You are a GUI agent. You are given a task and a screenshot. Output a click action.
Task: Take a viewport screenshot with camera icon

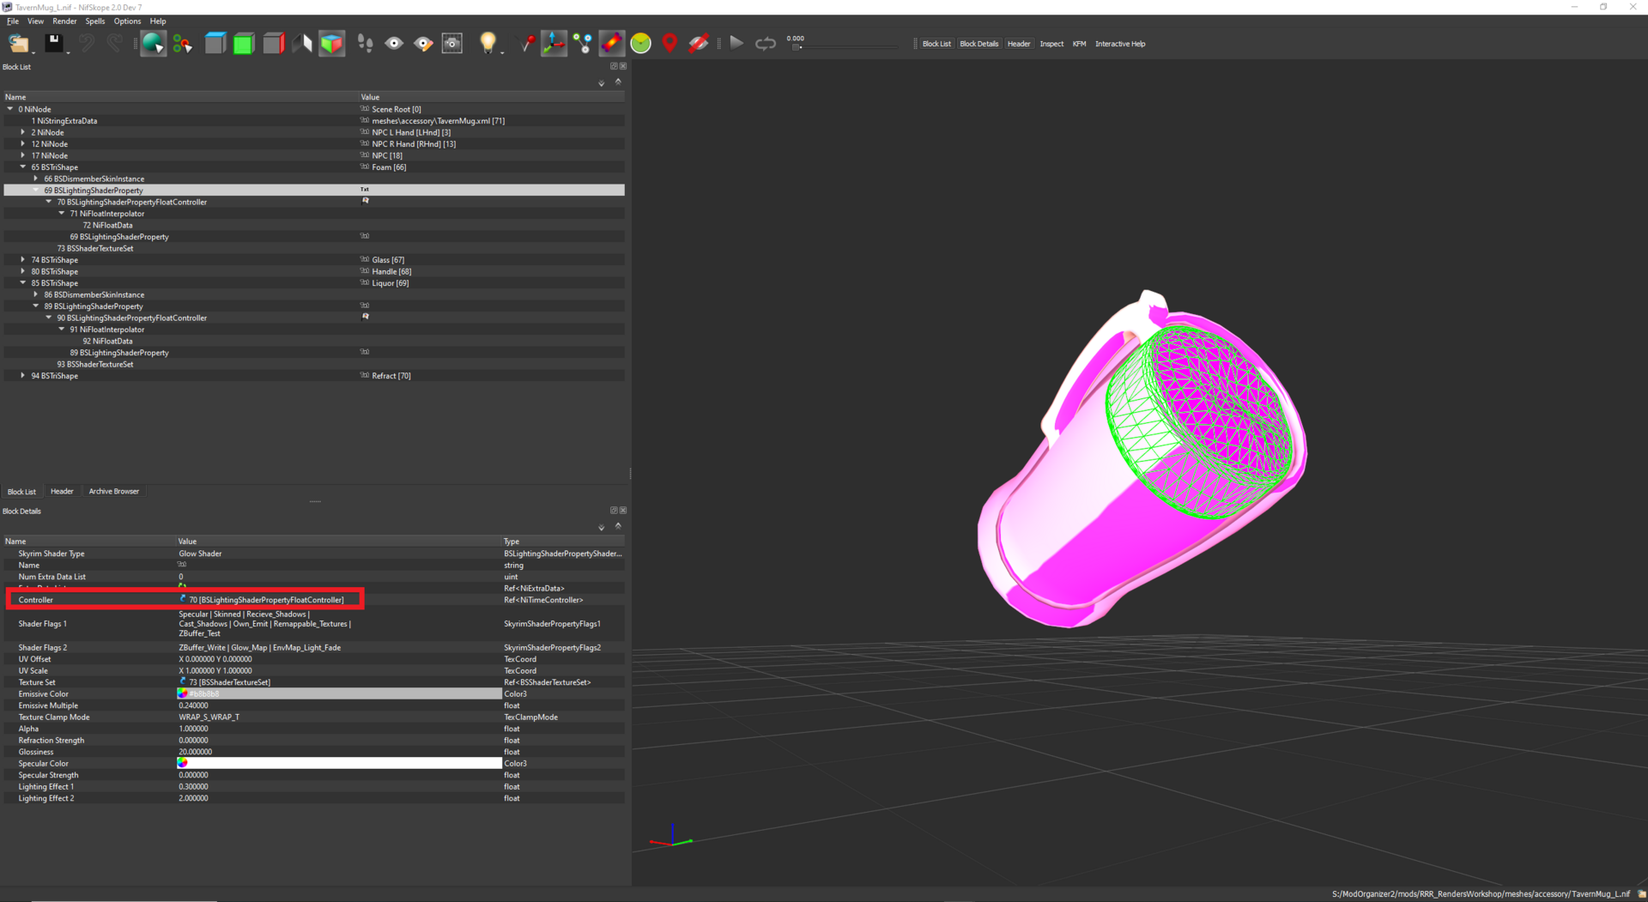point(452,43)
